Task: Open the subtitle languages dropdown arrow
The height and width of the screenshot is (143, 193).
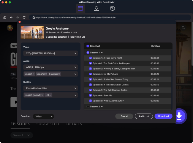Action: click(75, 95)
